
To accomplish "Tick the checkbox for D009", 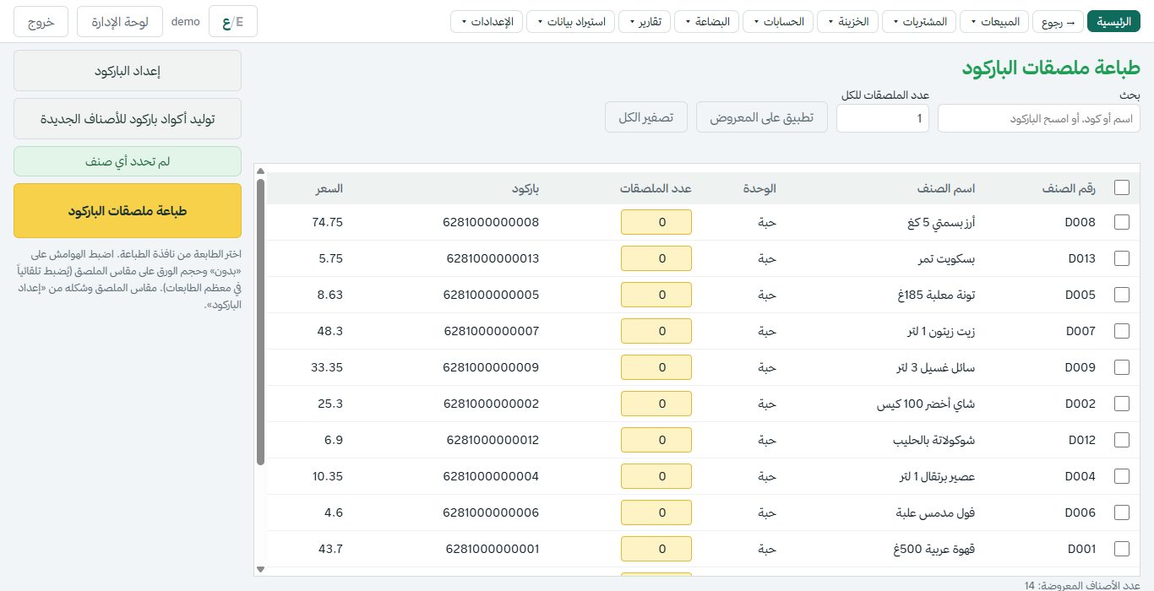I will tap(1122, 367).
